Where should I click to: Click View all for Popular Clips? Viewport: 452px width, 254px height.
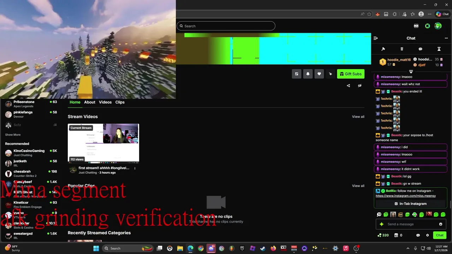point(358,186)
